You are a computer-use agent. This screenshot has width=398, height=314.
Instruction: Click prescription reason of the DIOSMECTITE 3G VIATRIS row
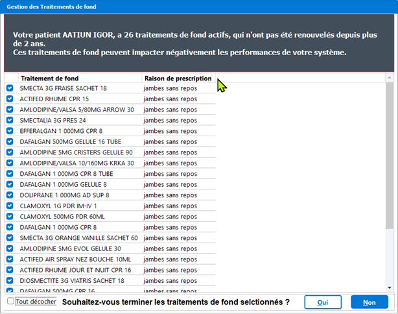coord(170,280)
